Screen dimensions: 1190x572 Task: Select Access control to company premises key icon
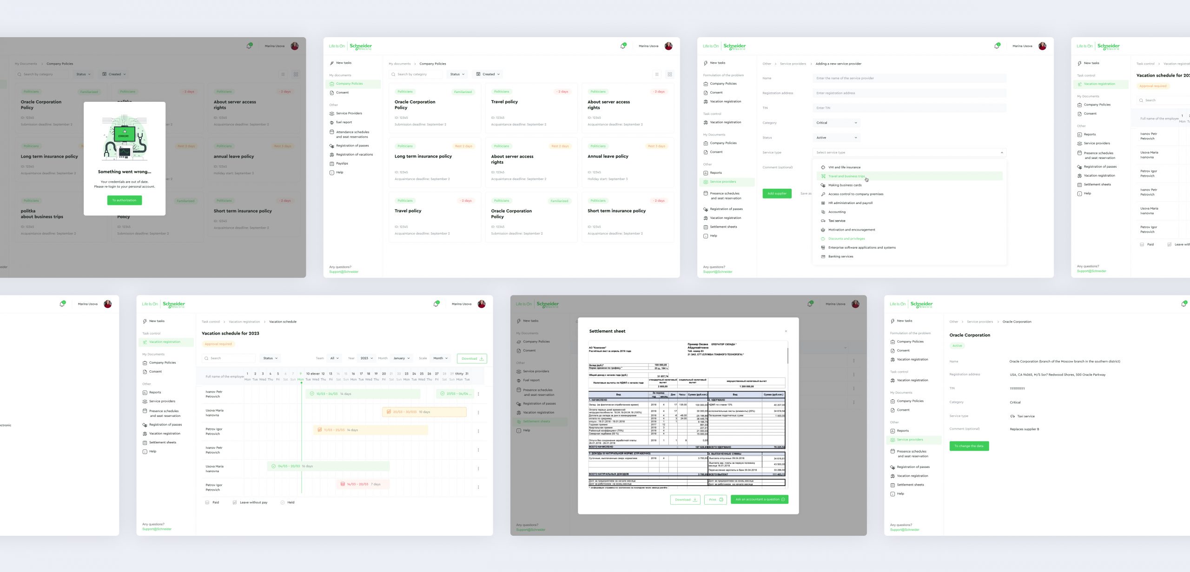point(823,194)
